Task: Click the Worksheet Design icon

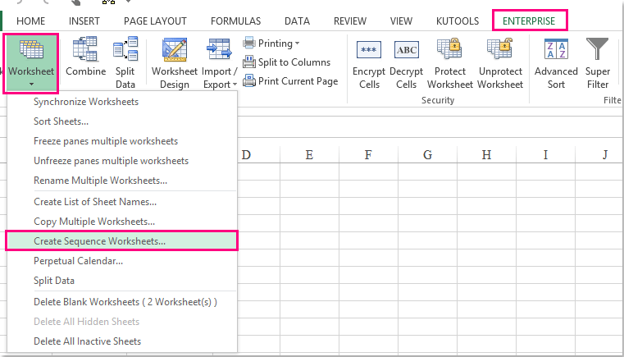Action: point(174,52)
